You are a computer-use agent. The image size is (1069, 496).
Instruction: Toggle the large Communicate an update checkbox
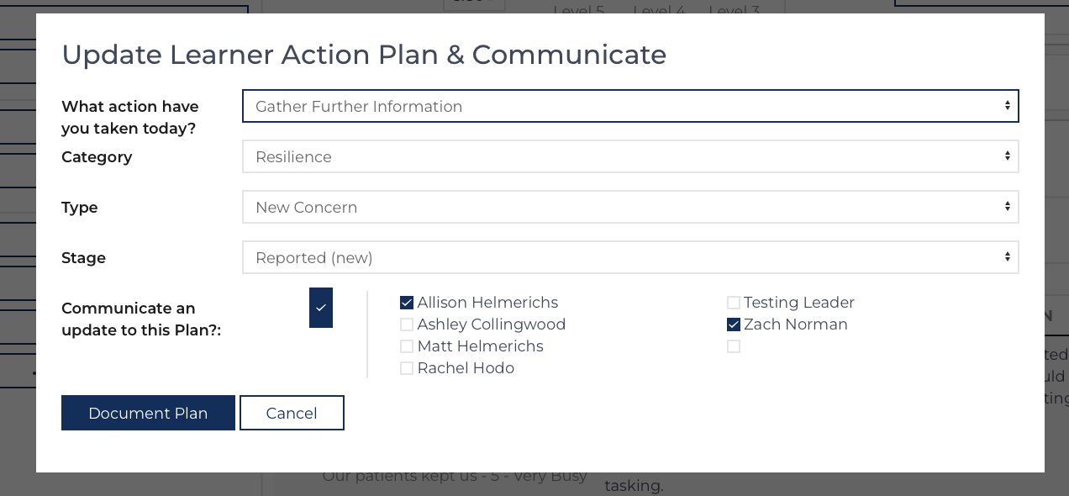pyautogui.click(x=321, y=308)
